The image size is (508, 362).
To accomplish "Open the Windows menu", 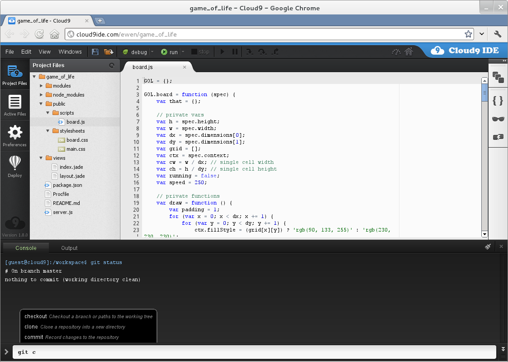I will (x=70, y=52).
